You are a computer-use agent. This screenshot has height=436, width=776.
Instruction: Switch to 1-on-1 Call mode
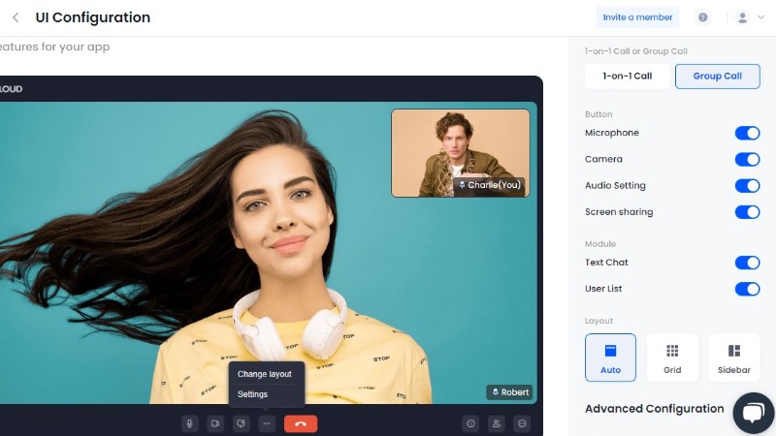pos(627,77)
